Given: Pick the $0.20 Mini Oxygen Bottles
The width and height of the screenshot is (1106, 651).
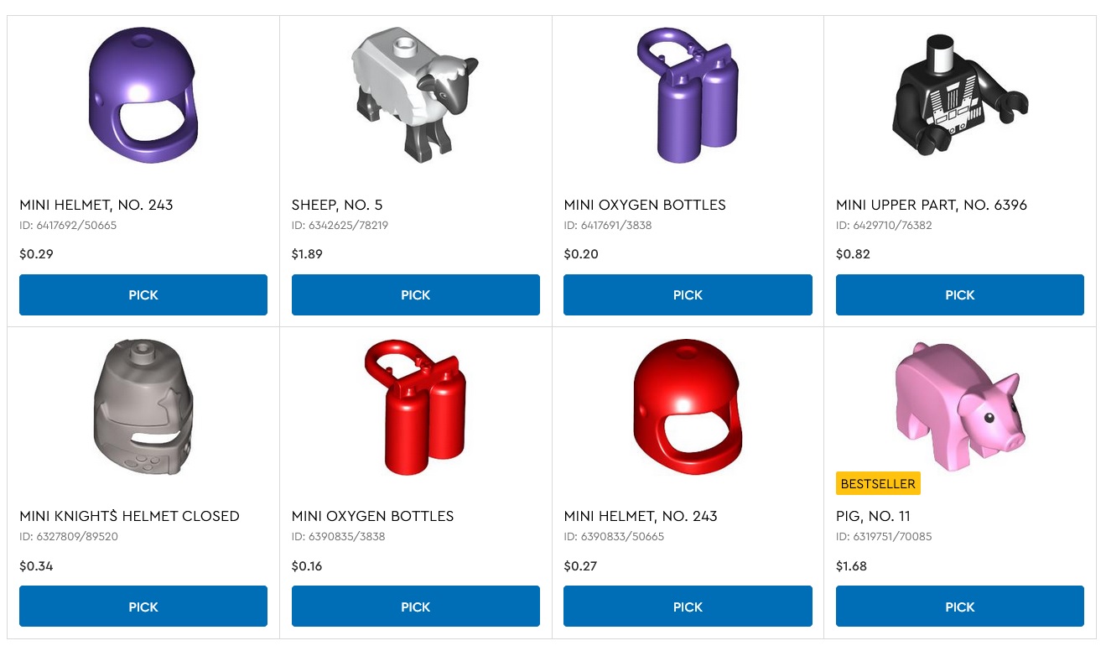Looking at the screenshot, I should pos(688,294).
